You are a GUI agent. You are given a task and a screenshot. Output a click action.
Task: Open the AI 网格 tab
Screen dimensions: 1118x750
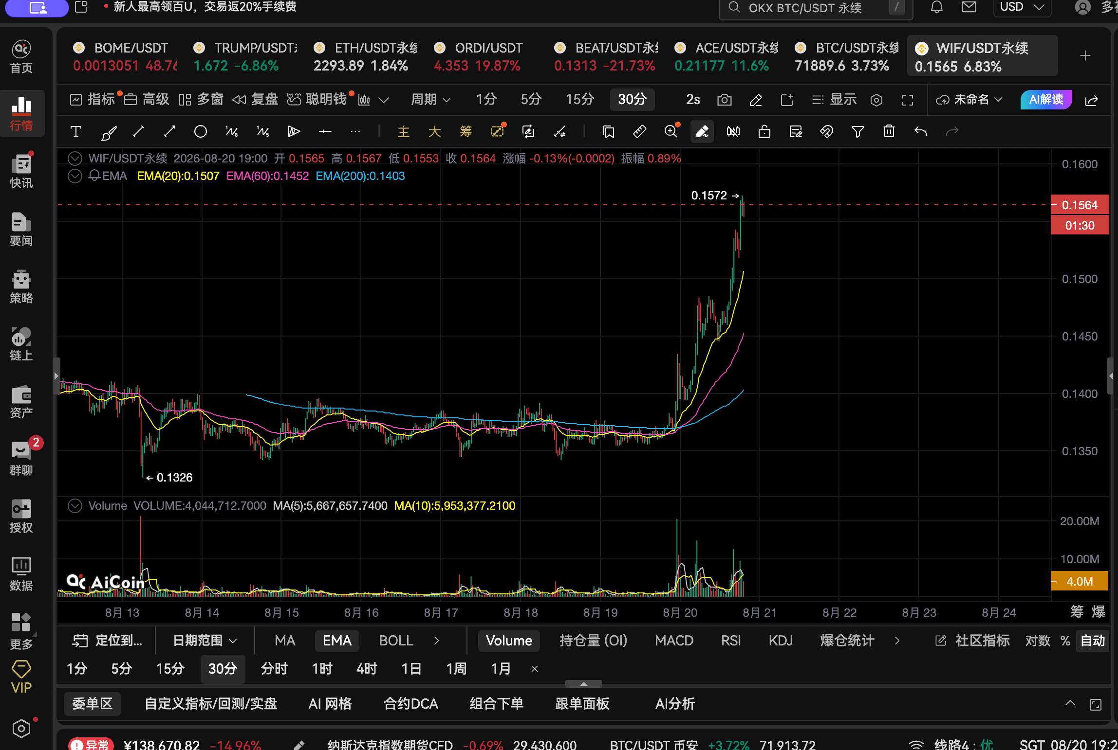[330, 704]
